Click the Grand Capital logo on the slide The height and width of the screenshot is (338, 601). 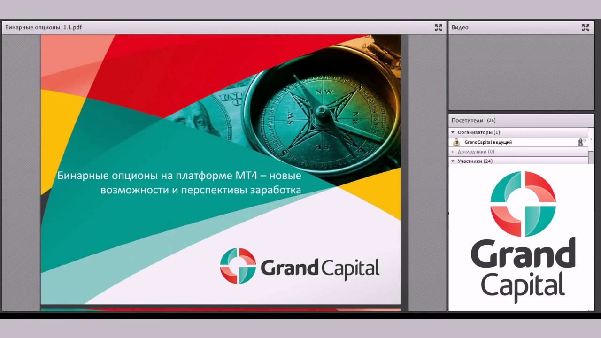300,266
